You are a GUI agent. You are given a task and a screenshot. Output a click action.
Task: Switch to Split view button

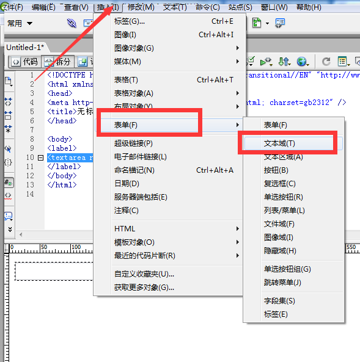58,62
